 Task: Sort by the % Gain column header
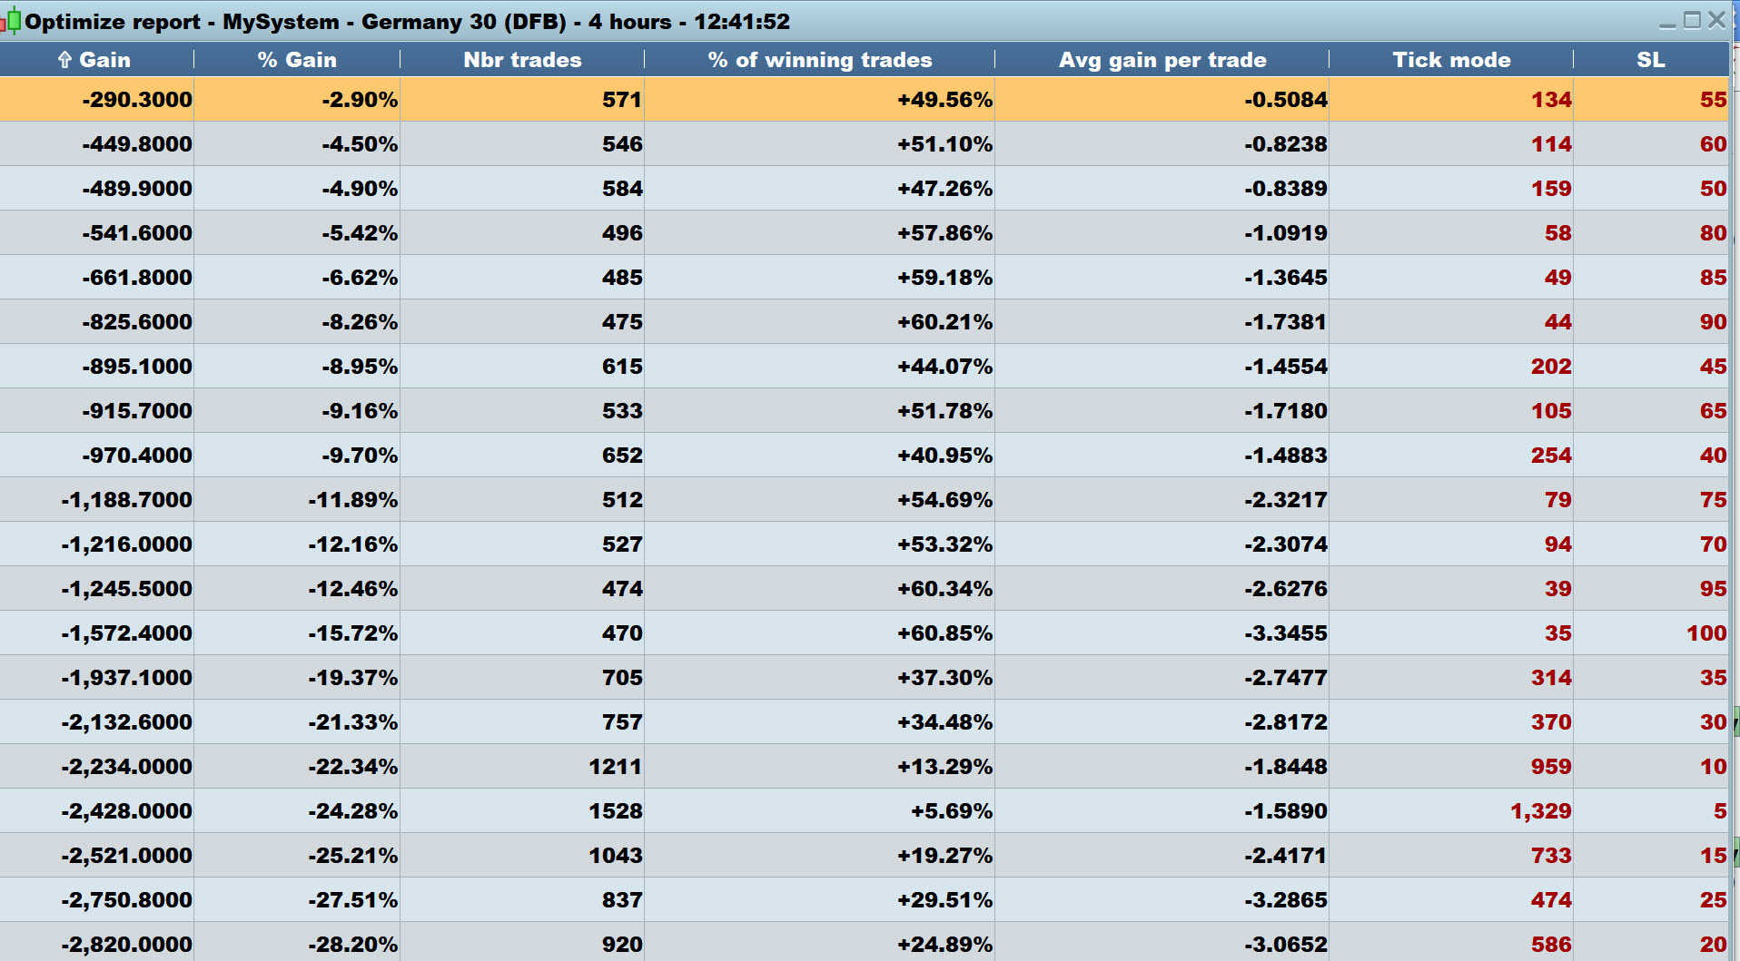297,60
